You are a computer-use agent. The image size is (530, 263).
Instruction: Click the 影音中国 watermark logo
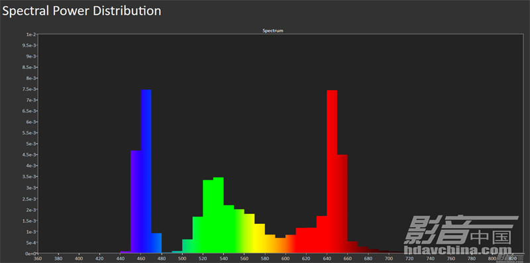click(x=461, y=231)
